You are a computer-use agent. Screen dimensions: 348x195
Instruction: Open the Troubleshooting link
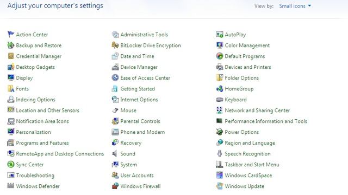(35, 175)
